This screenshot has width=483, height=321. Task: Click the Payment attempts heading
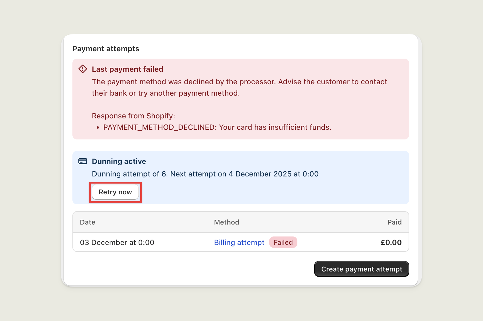pyautogui.click(x=106, y=49)
